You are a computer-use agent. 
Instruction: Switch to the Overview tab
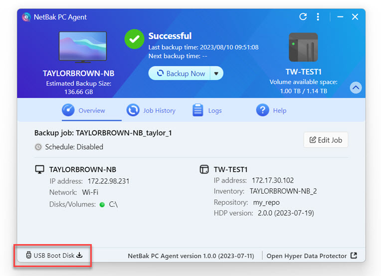[x=84, y=110]
